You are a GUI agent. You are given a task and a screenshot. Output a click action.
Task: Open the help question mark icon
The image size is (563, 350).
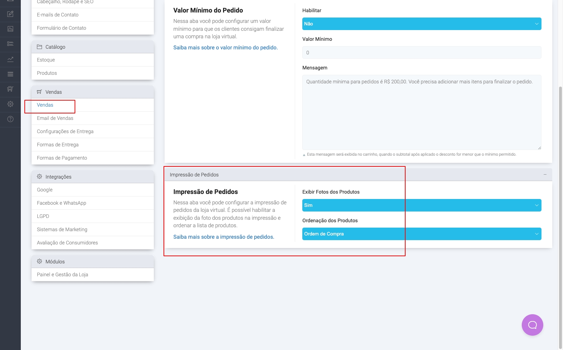10,119
